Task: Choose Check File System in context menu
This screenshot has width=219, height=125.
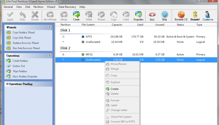Action: [x=123, y=117]
